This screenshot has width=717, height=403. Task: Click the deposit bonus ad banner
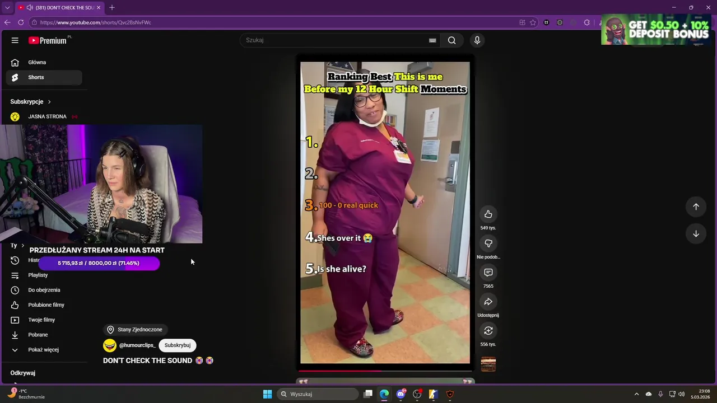coord(656,29)
